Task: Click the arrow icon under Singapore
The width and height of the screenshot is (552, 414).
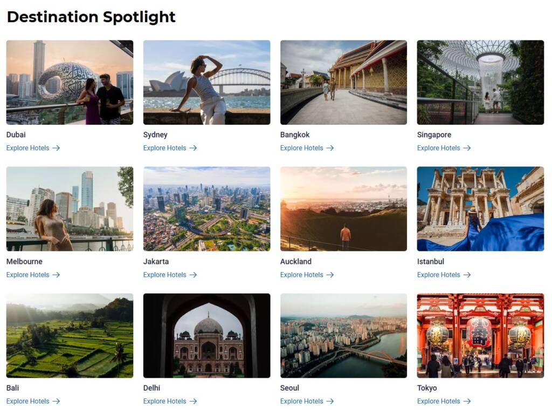Action: (467, 148)
